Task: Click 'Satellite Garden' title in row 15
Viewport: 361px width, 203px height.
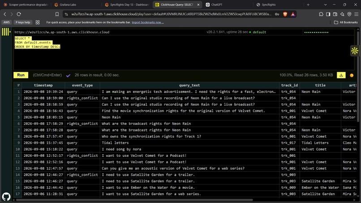Action: point(320,181)
